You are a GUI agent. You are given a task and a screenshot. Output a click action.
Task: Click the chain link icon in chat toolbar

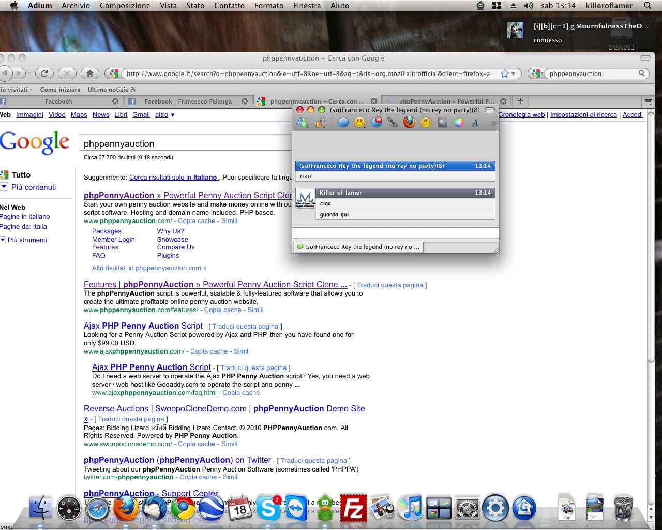tap(393, 123)
